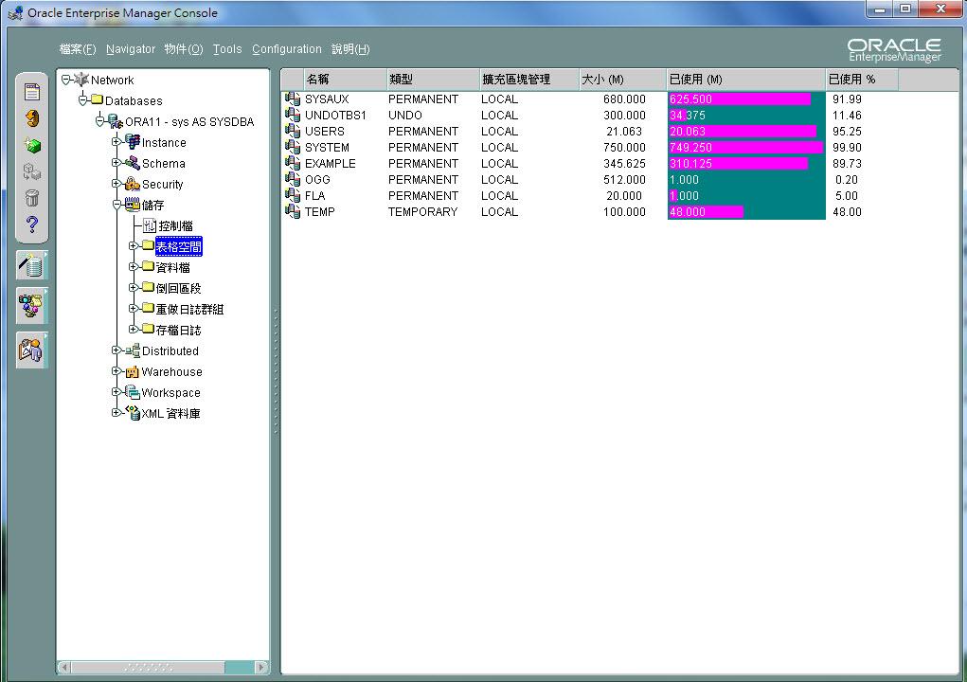Viewport: 967px width, 682px height.
Task: Click the SYSAUX tablespace icon
Action: pos(293,99)
